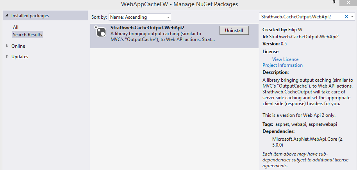The height and width of the screenshot is (170, 357).
Task: Expand the Online packages section
Action: [7, 46]
